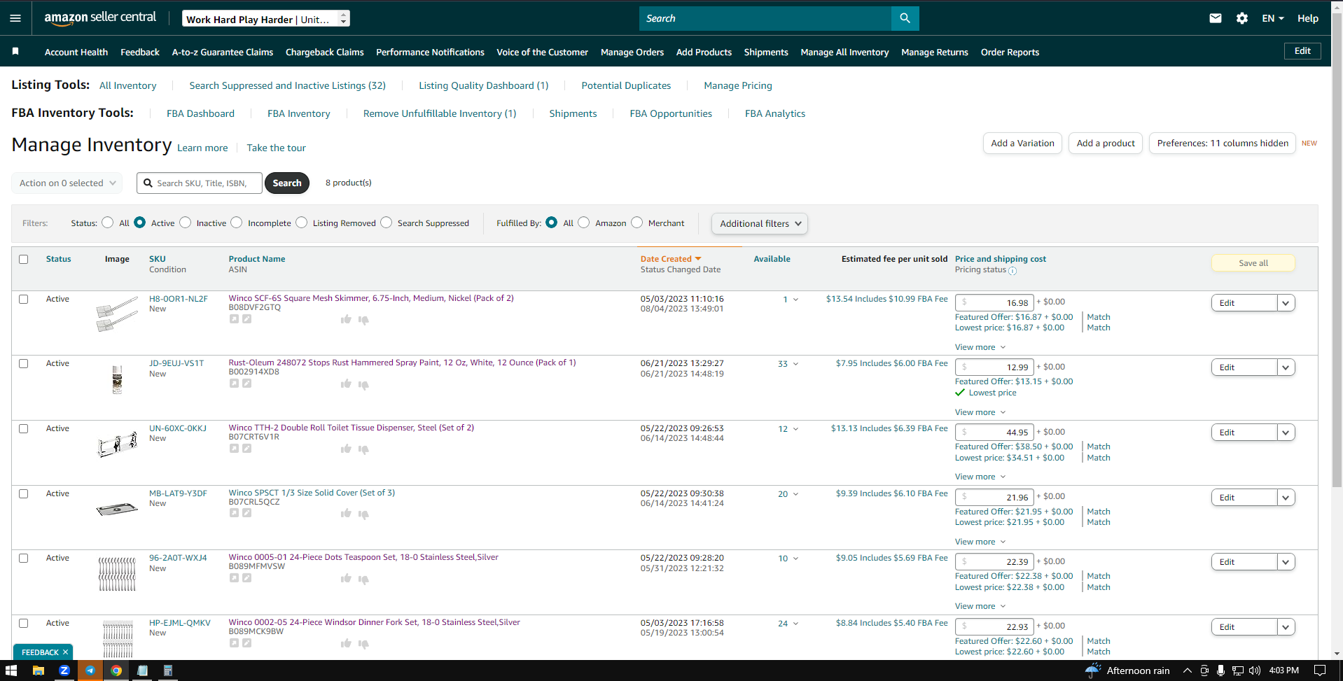Toggle the select-all checkbox in table header

(23, 259)
